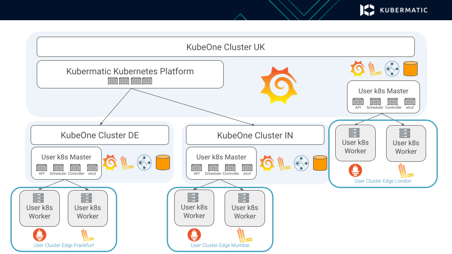Click the orange database cylinder in the DE cluster

pos(163,162)
